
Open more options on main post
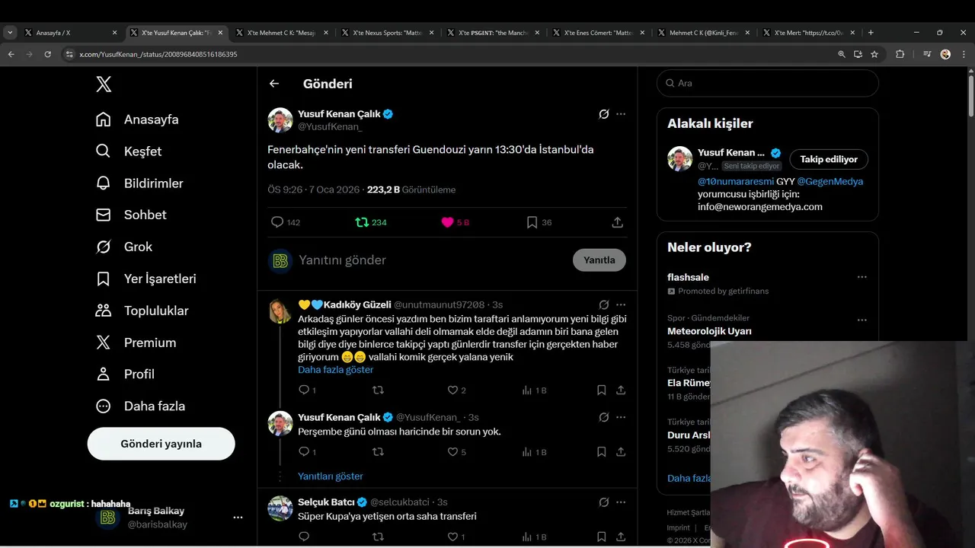pos(621,114)
